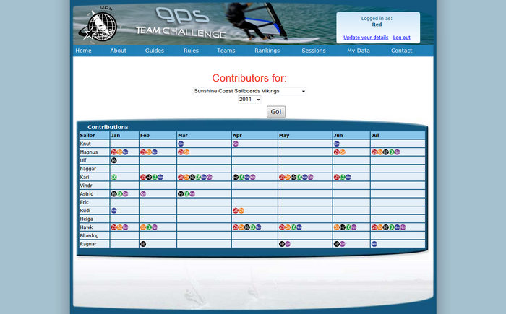Click Ulf's January black badge
506x314 pixels.
click(x=114, y=160)
